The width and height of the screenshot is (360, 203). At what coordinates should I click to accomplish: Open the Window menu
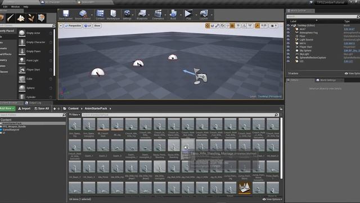[x=15, y=7]
